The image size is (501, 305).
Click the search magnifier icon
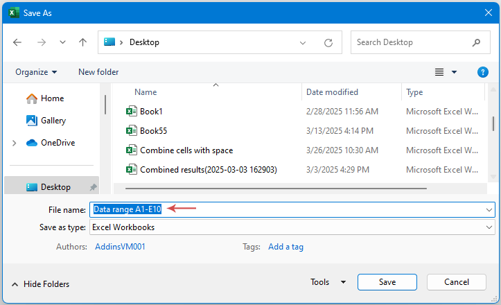click(x=477, y=42)
